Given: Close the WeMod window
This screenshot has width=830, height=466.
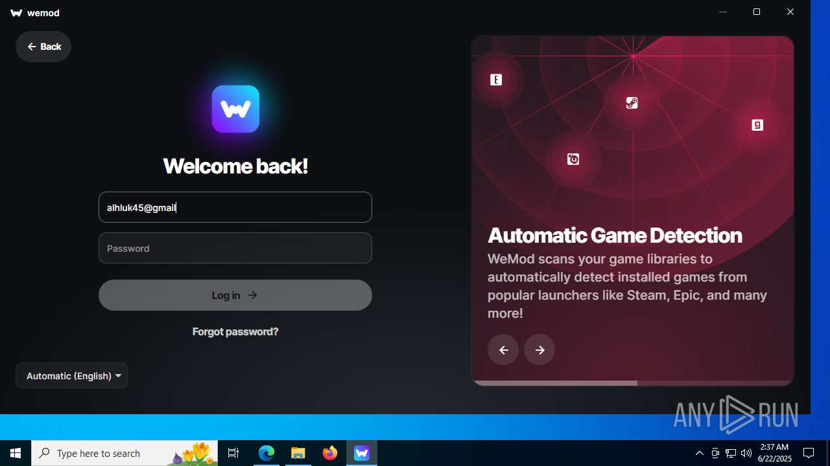Looking at the screenshot, I should (790, 12).
